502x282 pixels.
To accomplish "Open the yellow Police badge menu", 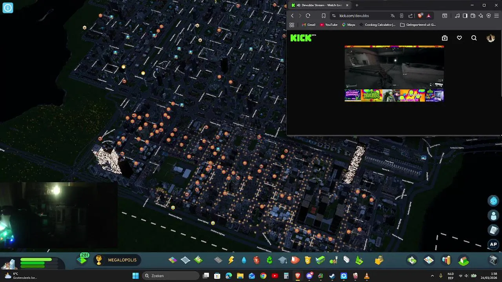I will click(308, 260).
